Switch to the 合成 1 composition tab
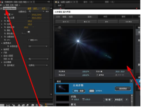 coord(61,5)
